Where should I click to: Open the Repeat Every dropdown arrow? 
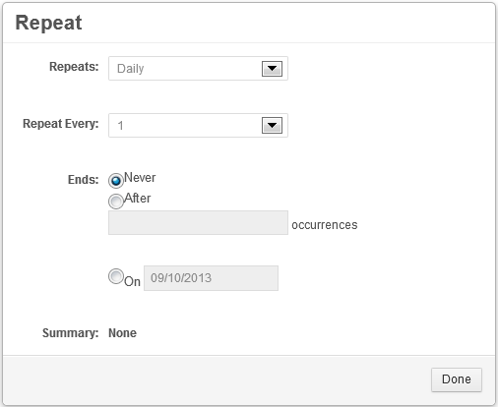pyautogui.click(x=272, y=126)
